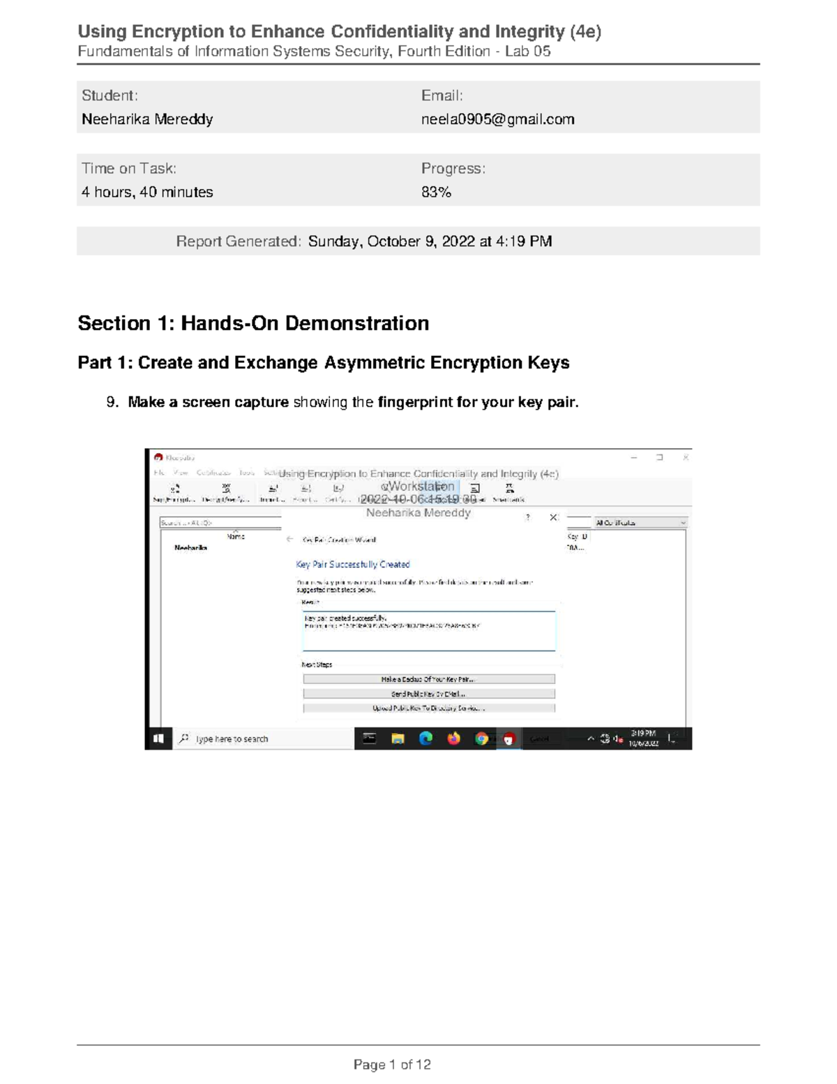837x1084 pixels.
Task: Open File Explorer from the taskbar
Action: click(396, 738)
